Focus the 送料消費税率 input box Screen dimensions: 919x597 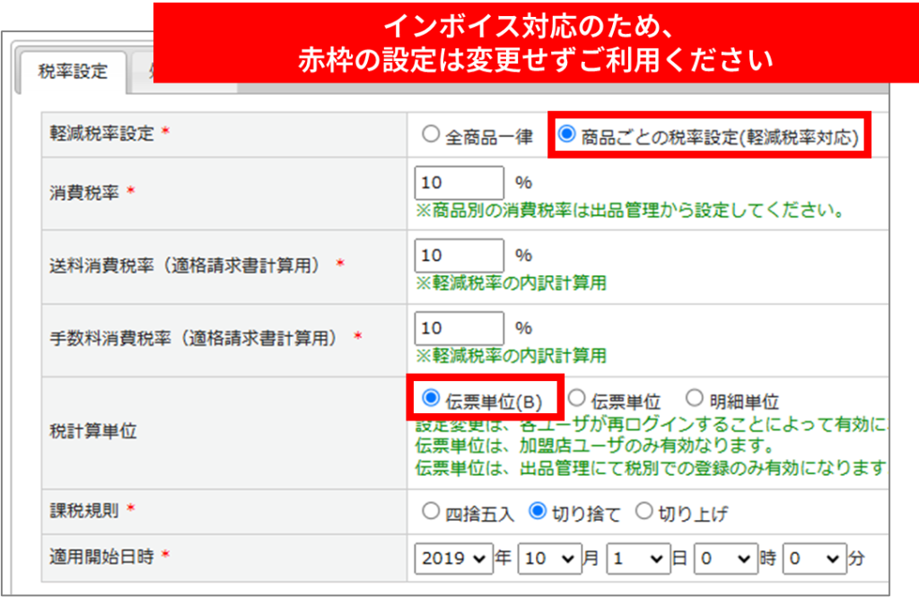click(x=459, y=255)
